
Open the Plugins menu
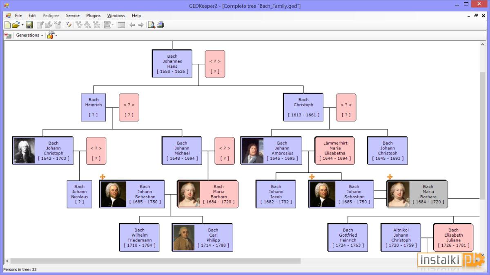(x=93, y=16)
